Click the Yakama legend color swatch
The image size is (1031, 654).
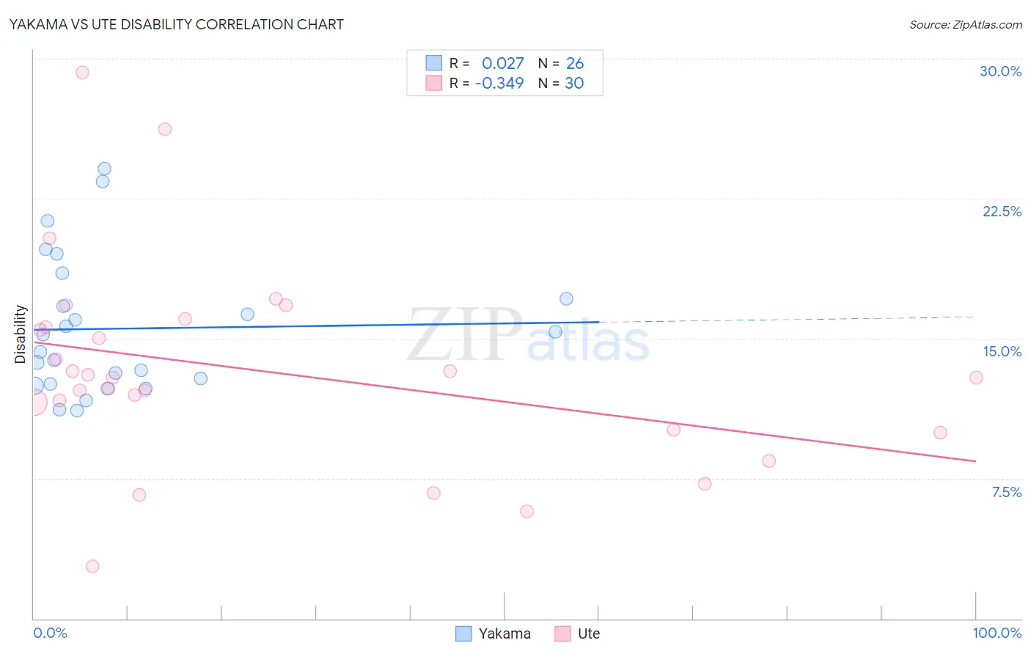pyautogui.click(x=463, y=633)
